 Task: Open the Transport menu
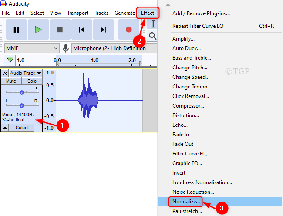click(x=77, y=13)
